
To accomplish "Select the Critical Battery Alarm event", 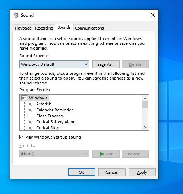I will tap(56, 122).
